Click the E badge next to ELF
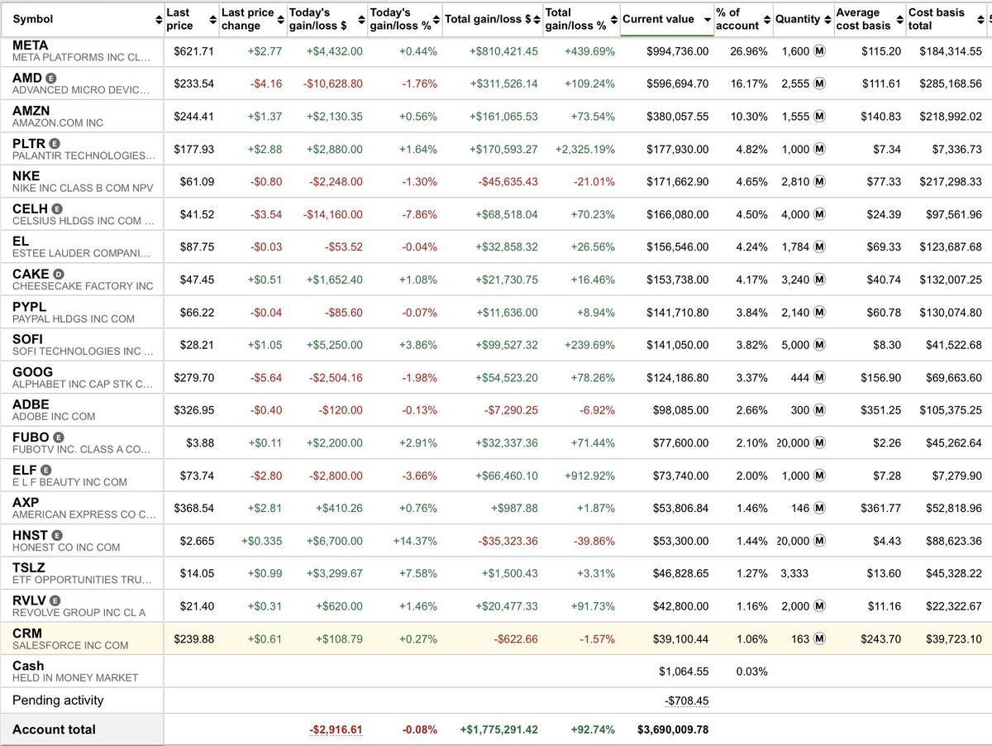Screen dimensions: 992x746 (x=45, y=470)
